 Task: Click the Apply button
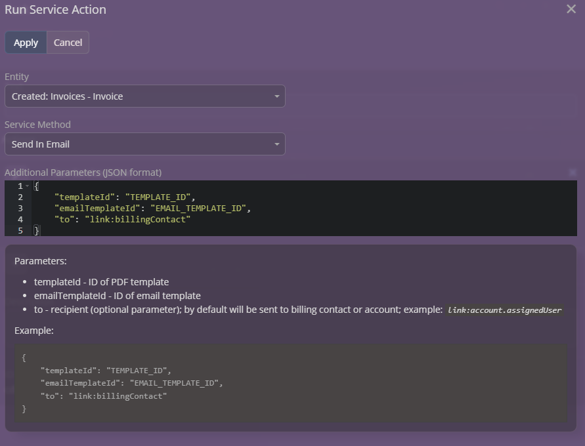26,43
